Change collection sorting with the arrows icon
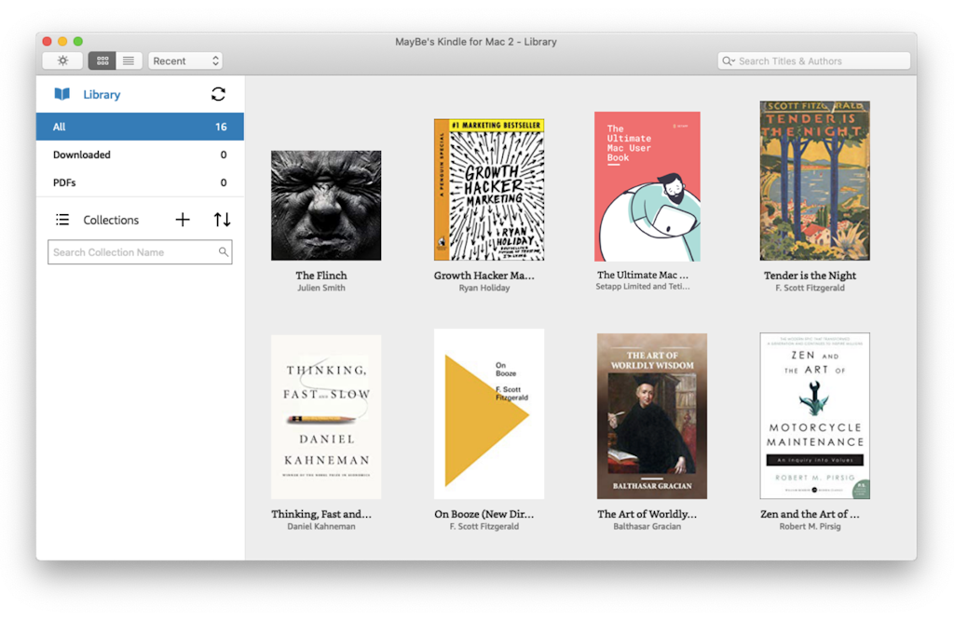The height and width of the screenshot is (621, 954). coord(220,219)
